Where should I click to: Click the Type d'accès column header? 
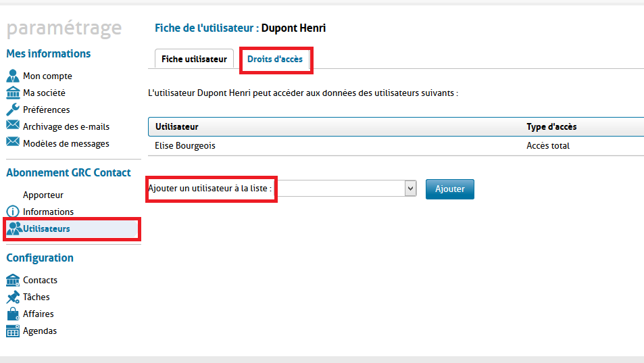tap(551, 127)
